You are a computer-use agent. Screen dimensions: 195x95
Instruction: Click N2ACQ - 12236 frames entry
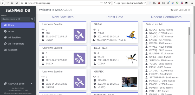tap(161, 33)
